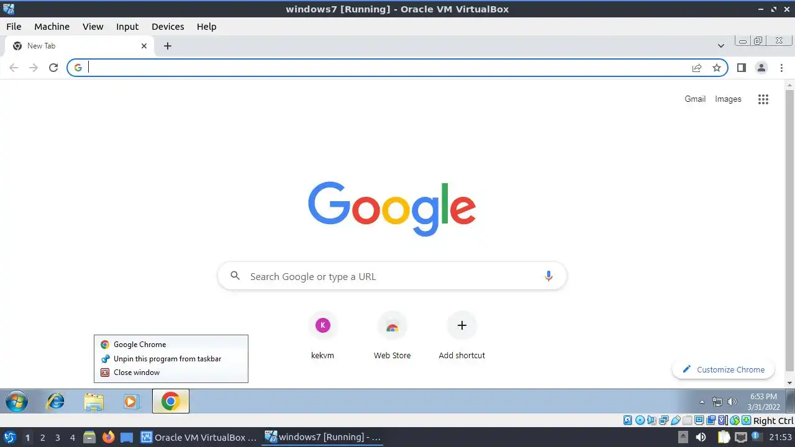Open Chrome's side panel icon
This screenshot has height=447, width=795.
[x=741, y=68]
